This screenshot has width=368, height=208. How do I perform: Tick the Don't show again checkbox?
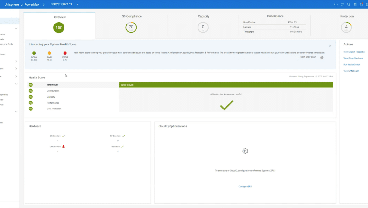click(x=298, y=57)
